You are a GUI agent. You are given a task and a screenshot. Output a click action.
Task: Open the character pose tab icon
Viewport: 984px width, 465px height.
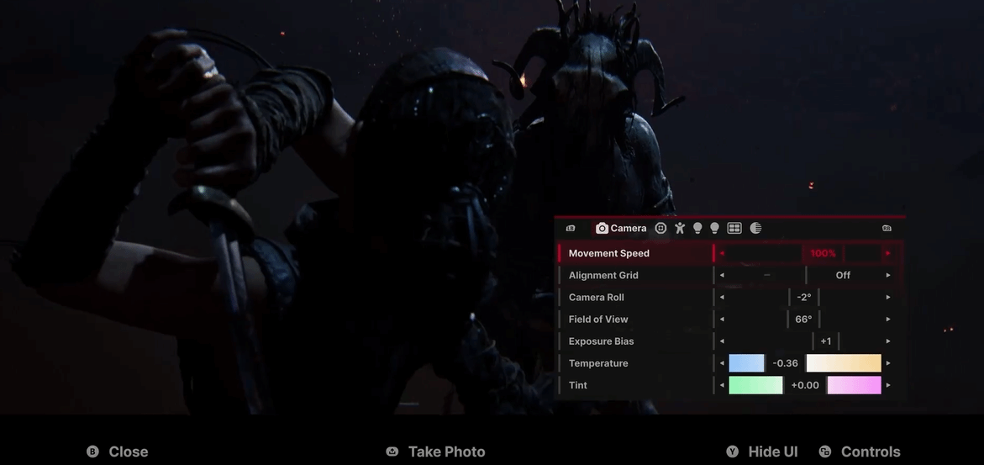(x=679, y=228)
